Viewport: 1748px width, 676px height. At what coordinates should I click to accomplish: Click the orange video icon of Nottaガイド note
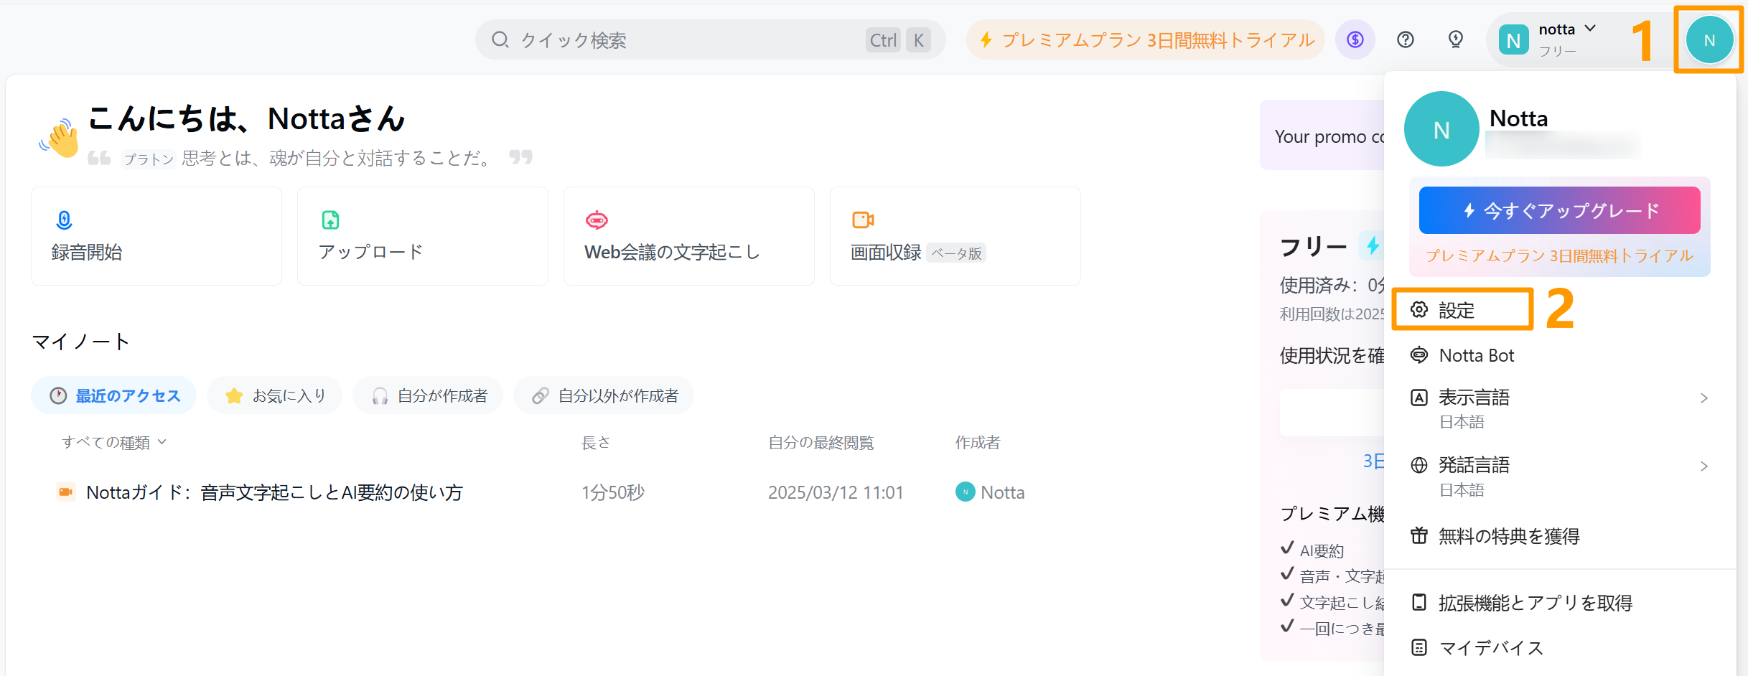pos(66,492)
